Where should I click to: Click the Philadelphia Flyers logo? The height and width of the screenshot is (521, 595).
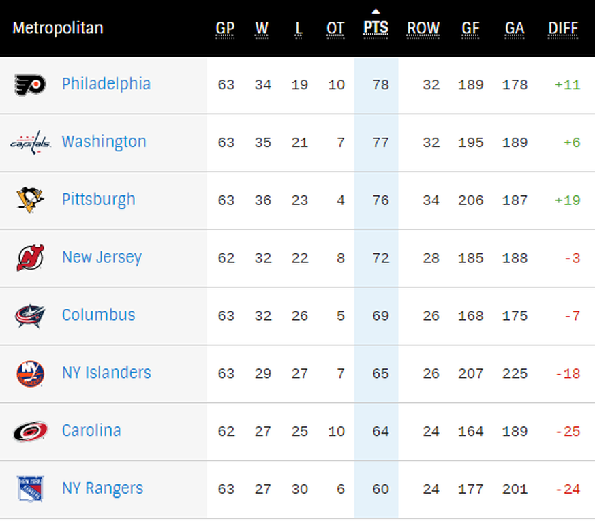(x=30, y=84)
